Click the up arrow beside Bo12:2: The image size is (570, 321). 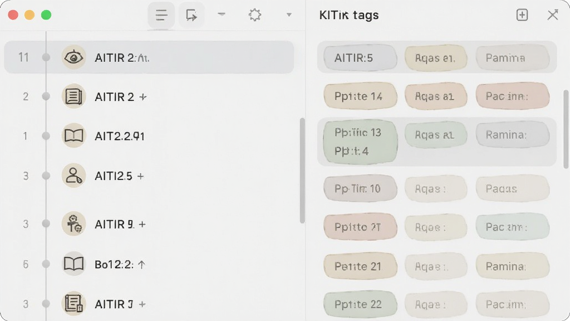click(141, 265)
